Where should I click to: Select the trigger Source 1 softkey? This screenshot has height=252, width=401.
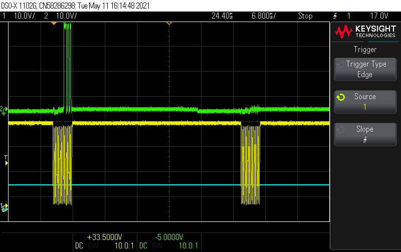pyautogui.click(x=365, y=102)
